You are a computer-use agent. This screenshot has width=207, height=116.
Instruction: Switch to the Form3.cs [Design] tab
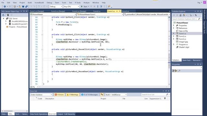click(58, 11)
